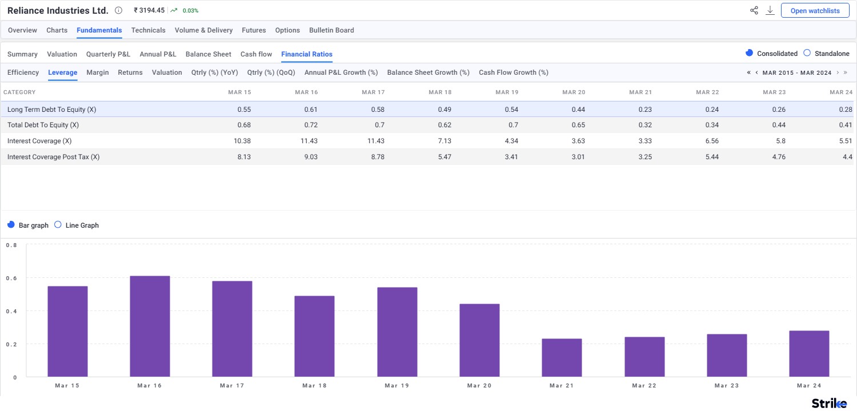The image size is (857, 416).
Task: Open Balance Sheet Growth (%) tab
Action: (x=428, y=72)
